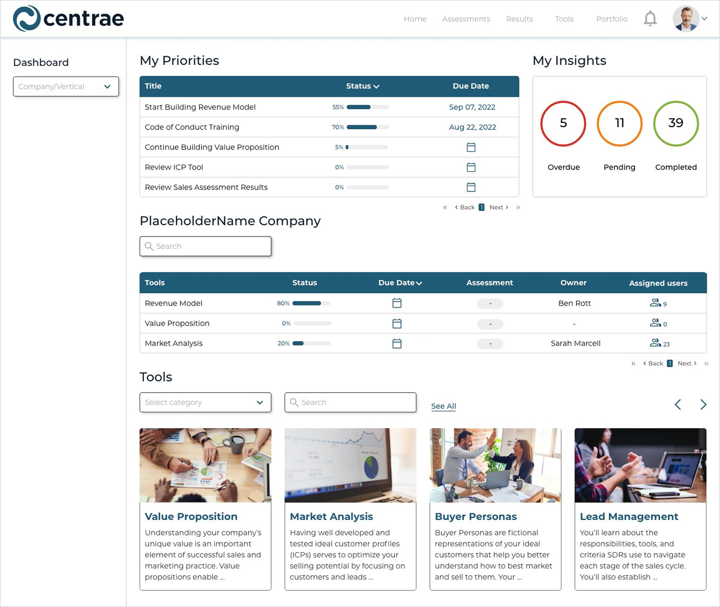Click the Revenue Model 80% progress bar
Viewport: 720px width, 607px height.
coord(311,303)
